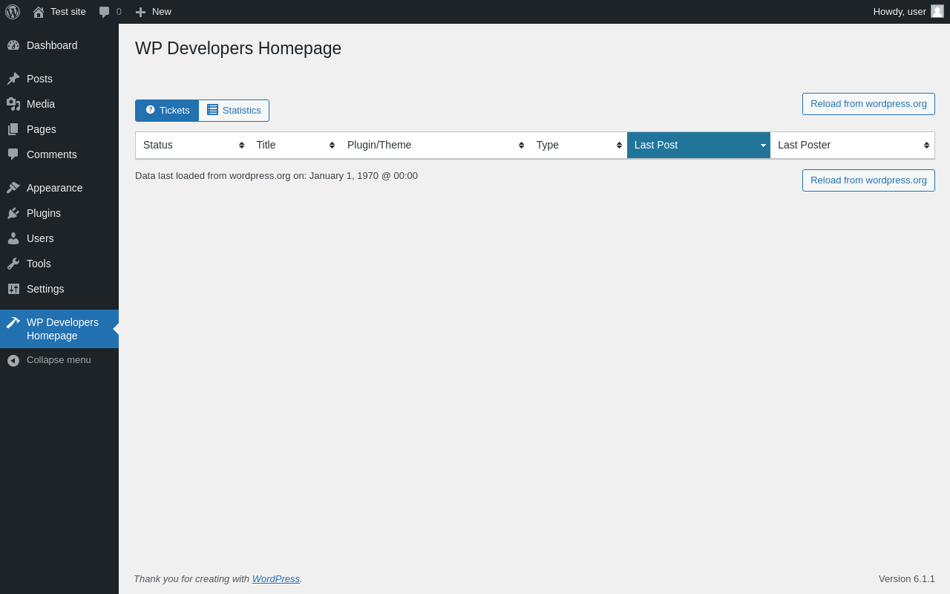Click the list icon on Statistics tab
This screenshot has height=594, width=950.
pyautogui.click(x=212, y=110)
